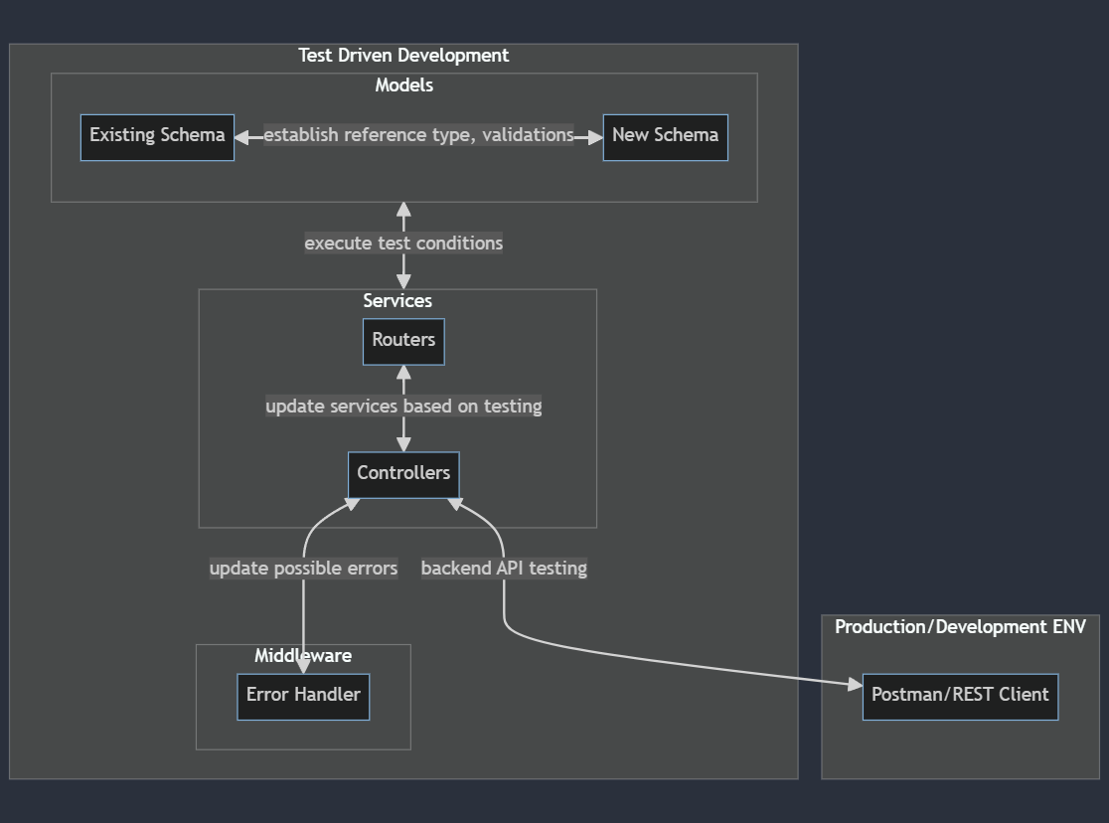Click the 'update services based on testing' label
1109x823 pixels.
point(403,407)
